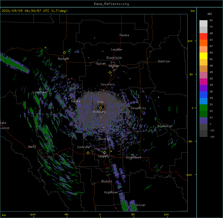Click the HighRiver label
223x218 pixels.
[111, 192]
